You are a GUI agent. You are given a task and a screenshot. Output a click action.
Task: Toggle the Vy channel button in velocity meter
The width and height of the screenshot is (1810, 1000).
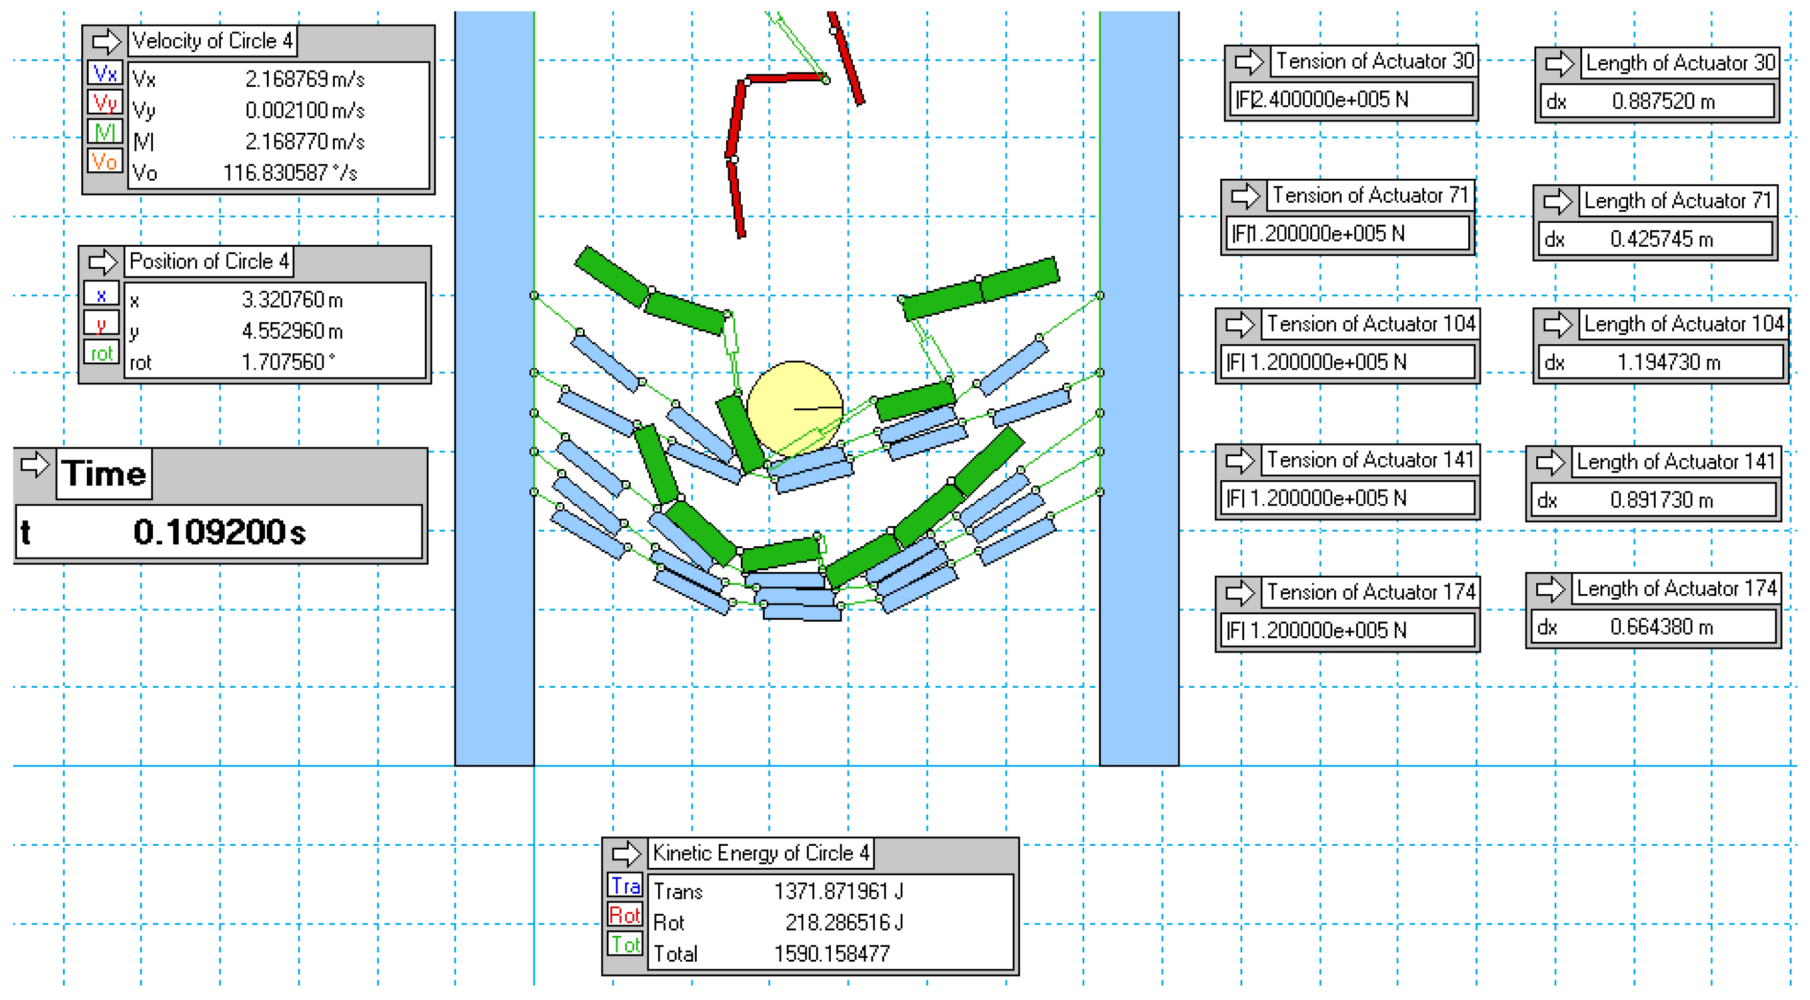point(105,103)
